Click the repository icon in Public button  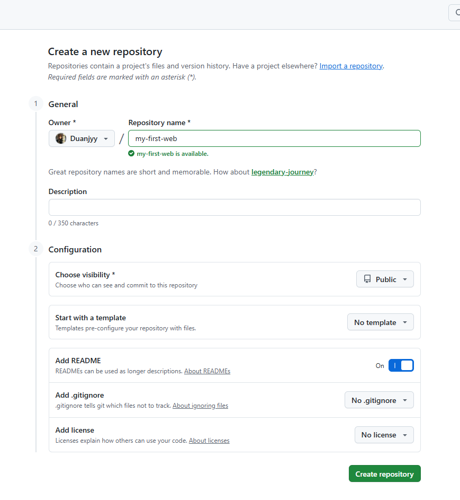367,279
